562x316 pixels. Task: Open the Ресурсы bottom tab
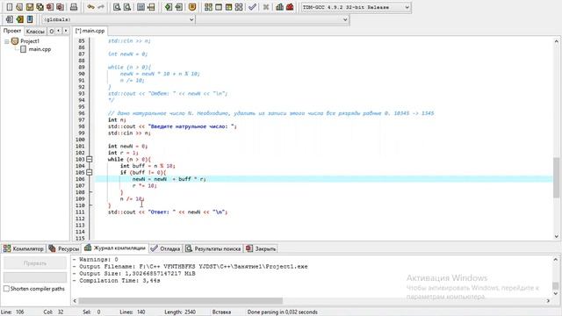pos(64,248)
